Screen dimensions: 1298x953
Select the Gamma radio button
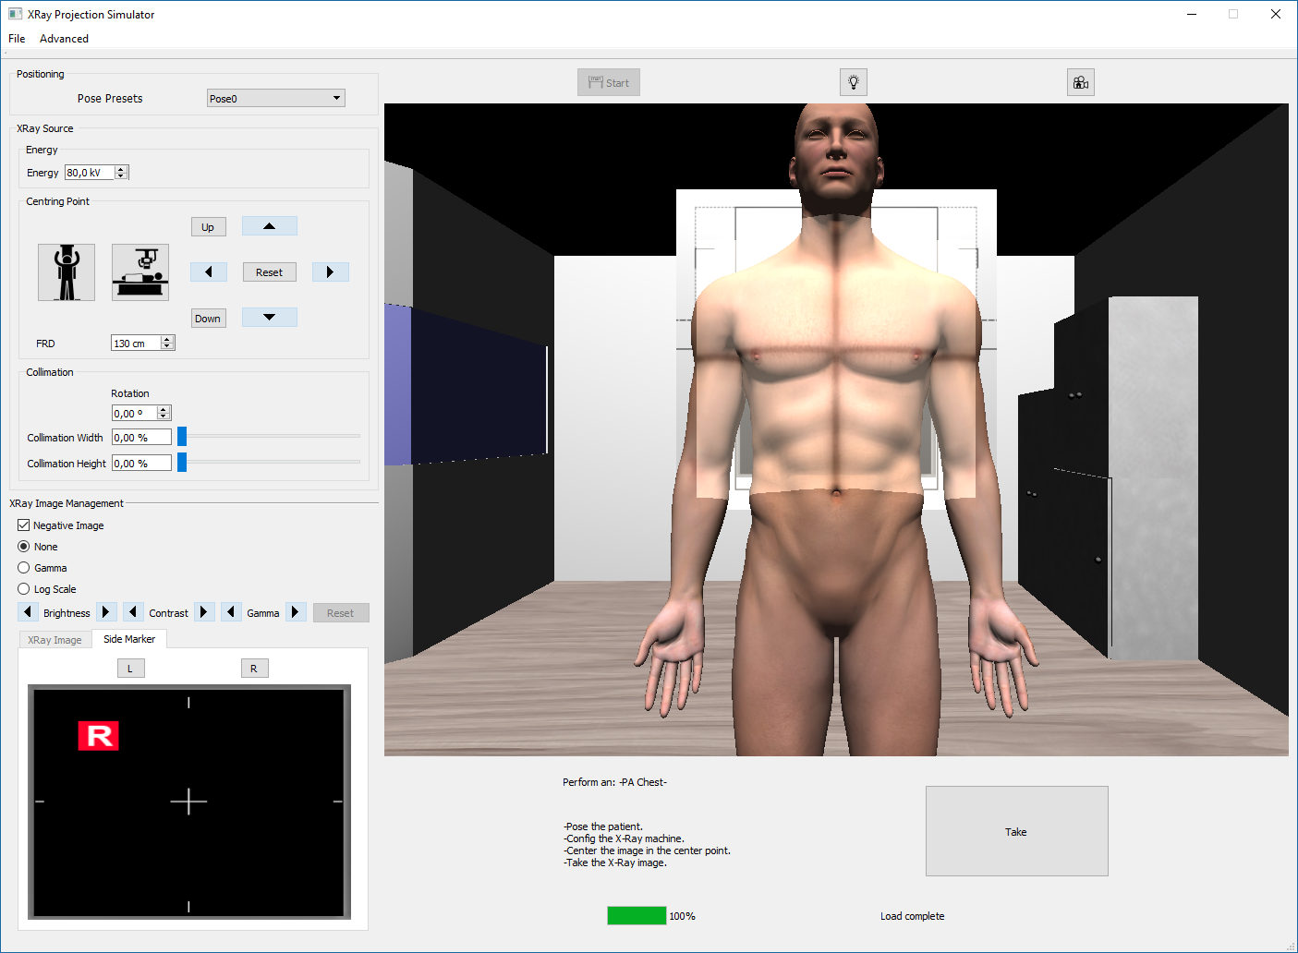pos(24,568)
